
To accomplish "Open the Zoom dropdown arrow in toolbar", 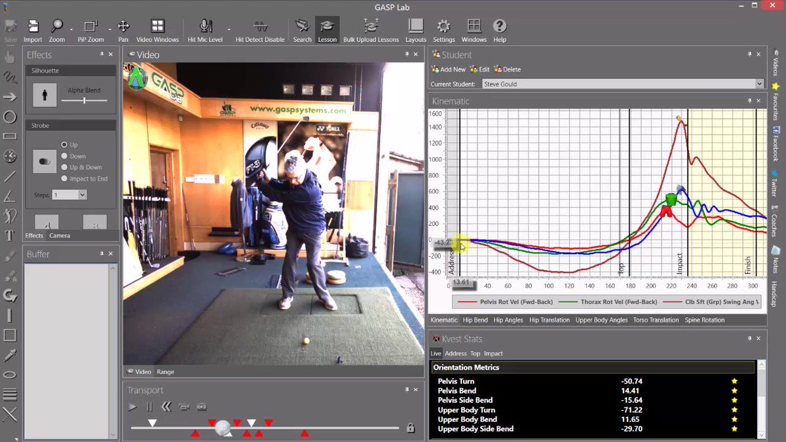I will [71, 29].
